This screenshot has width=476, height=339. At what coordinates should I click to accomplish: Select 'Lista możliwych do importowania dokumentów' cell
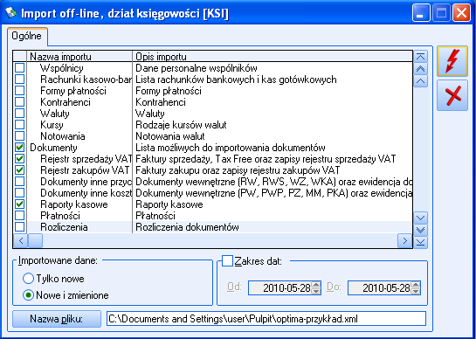coord(272,148)
